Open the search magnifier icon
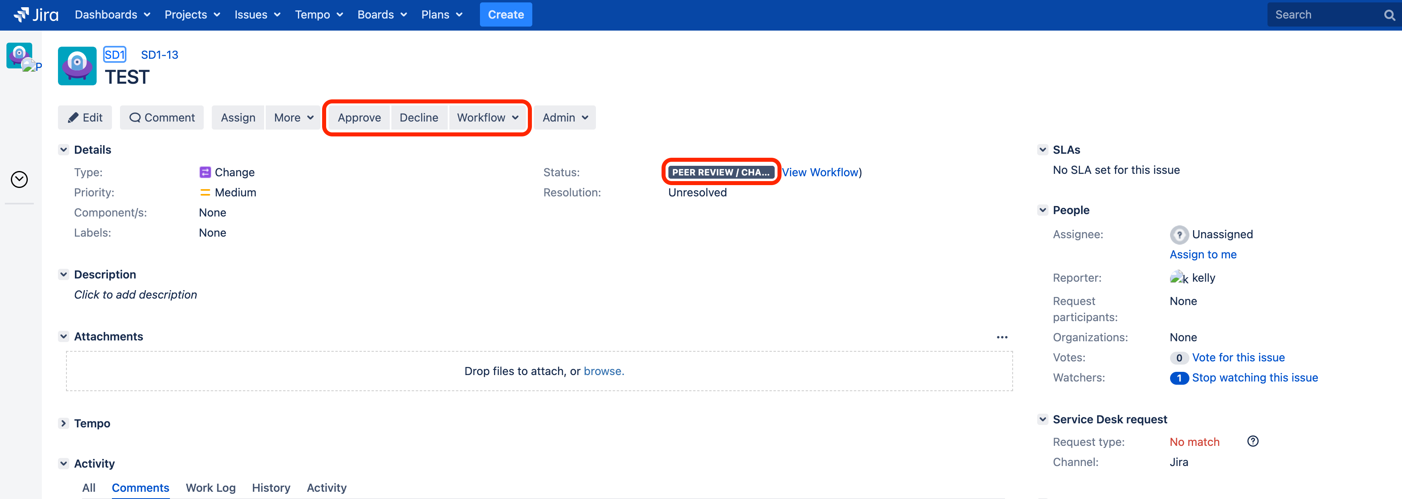This screenshot has height=499, width=1402. (1389, 14)
